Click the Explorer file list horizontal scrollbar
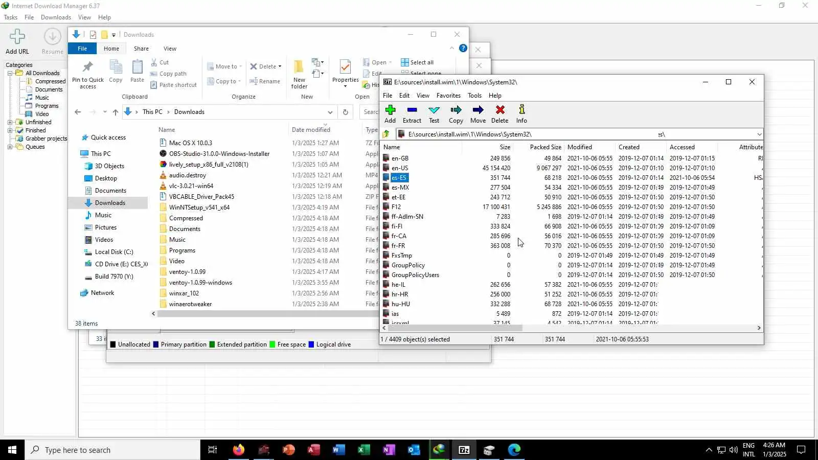 [268, 314]
